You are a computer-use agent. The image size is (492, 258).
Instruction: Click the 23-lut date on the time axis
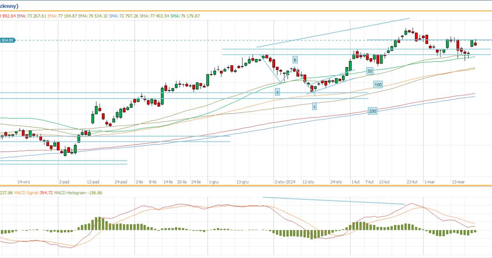click(x=412, y=182)
